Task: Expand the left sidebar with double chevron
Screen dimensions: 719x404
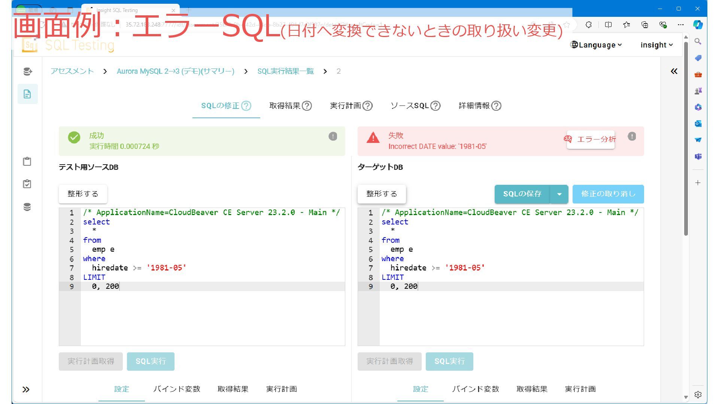Action: click(26, 389)
